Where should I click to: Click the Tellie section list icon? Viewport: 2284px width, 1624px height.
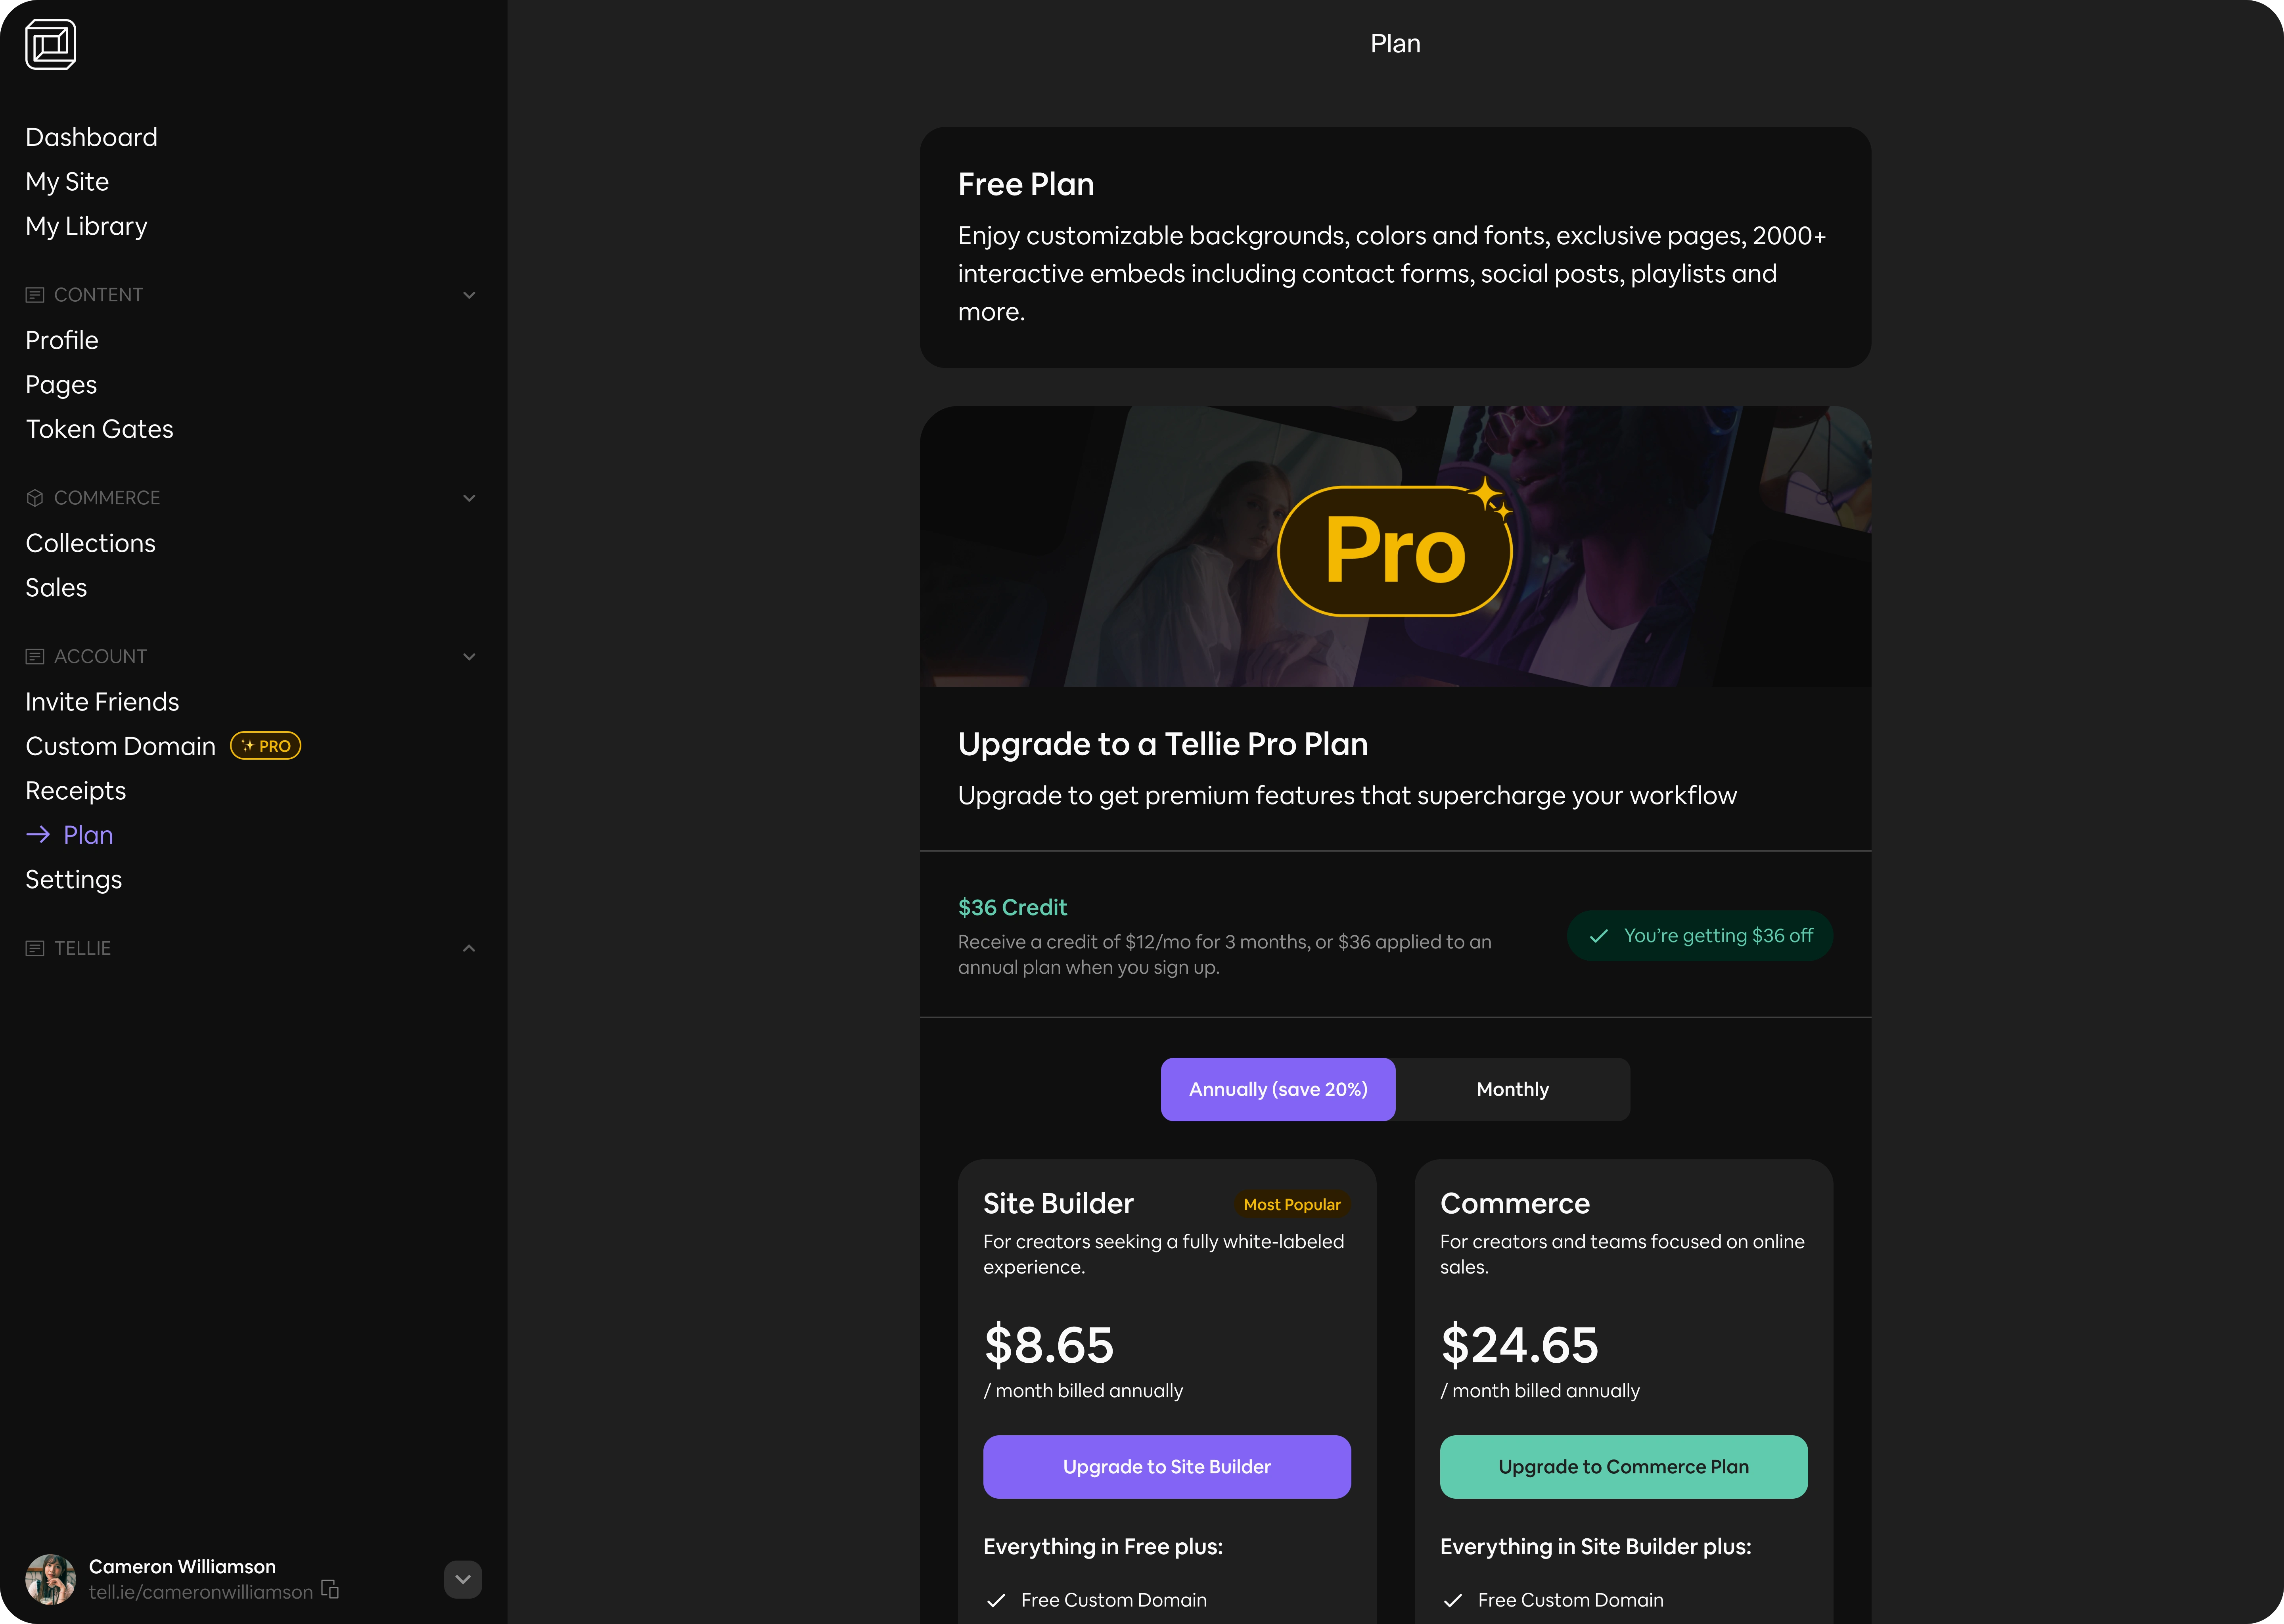click(35, 948)
